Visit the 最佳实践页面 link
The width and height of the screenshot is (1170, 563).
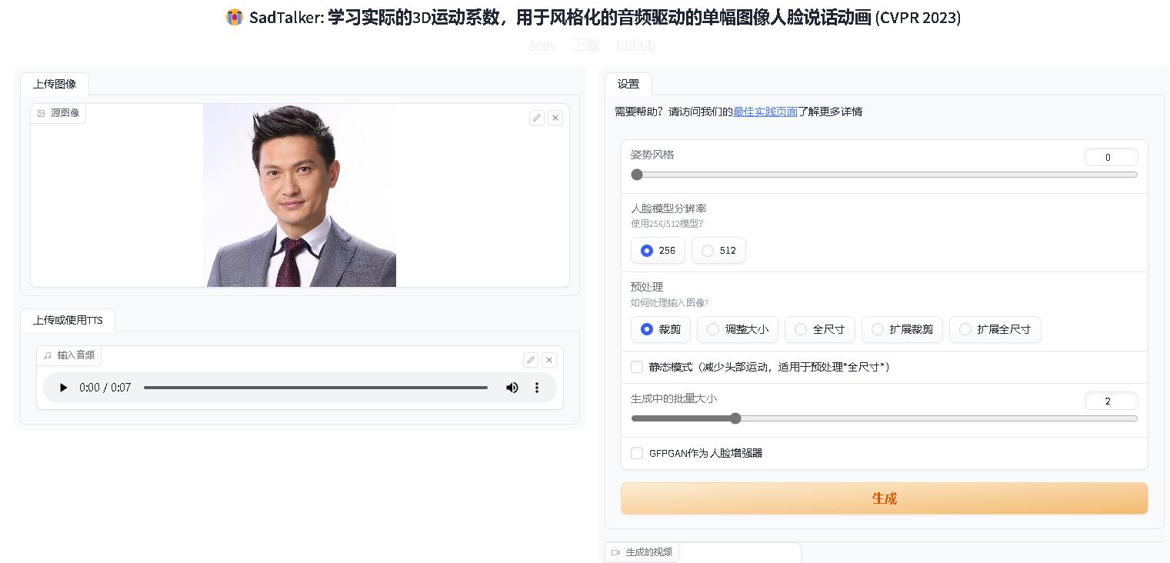tap(765, 112)
